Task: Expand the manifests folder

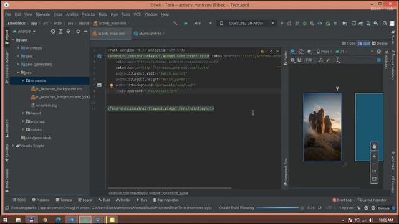Action: [x=18, y=48]
